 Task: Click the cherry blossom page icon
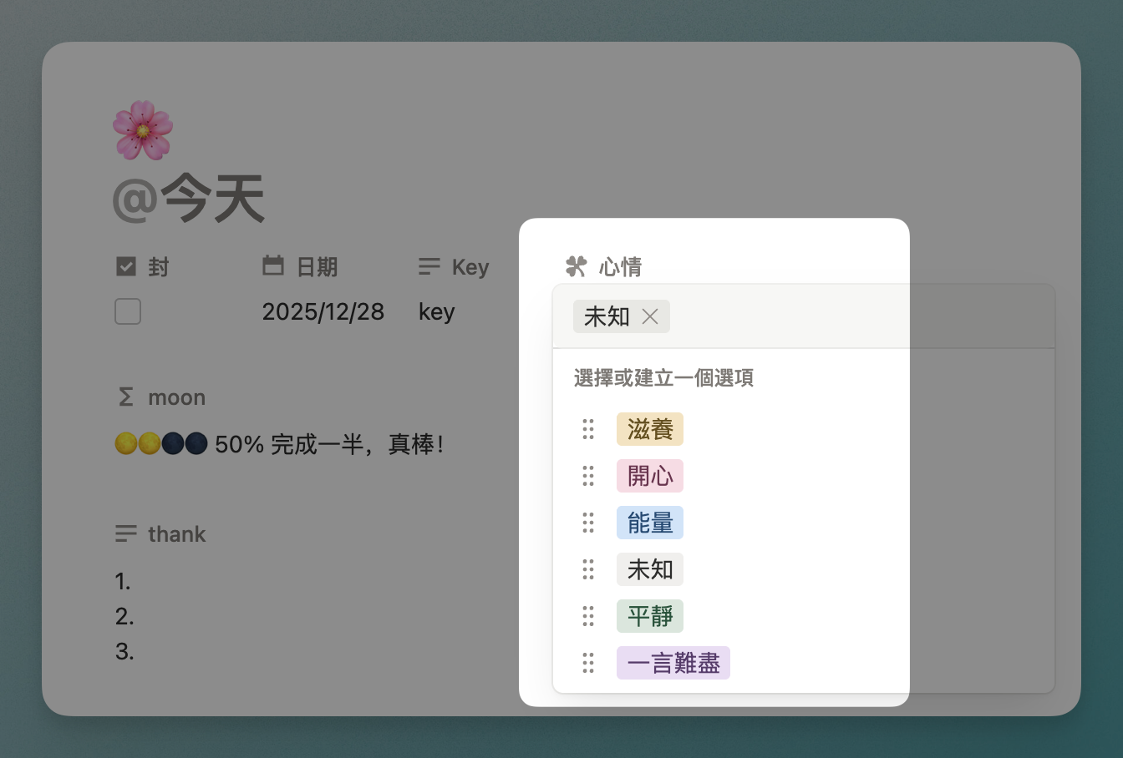click(x=143, y=130)
